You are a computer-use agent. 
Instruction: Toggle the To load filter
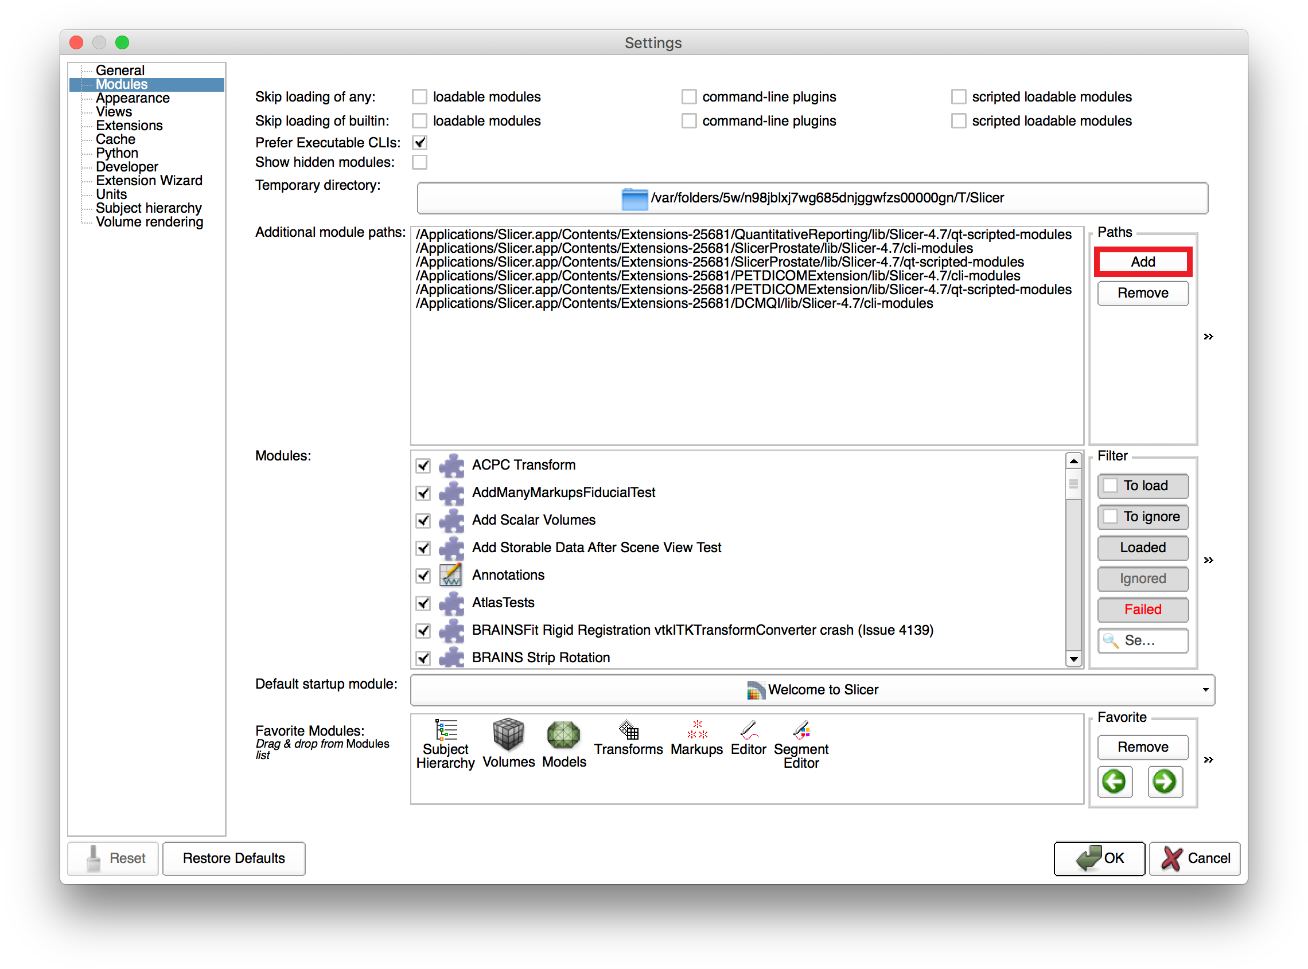pyautogui.click(x=1143, y=486)
